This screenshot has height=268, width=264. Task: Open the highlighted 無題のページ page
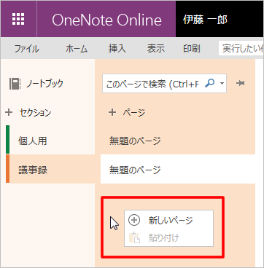point(178,170)
